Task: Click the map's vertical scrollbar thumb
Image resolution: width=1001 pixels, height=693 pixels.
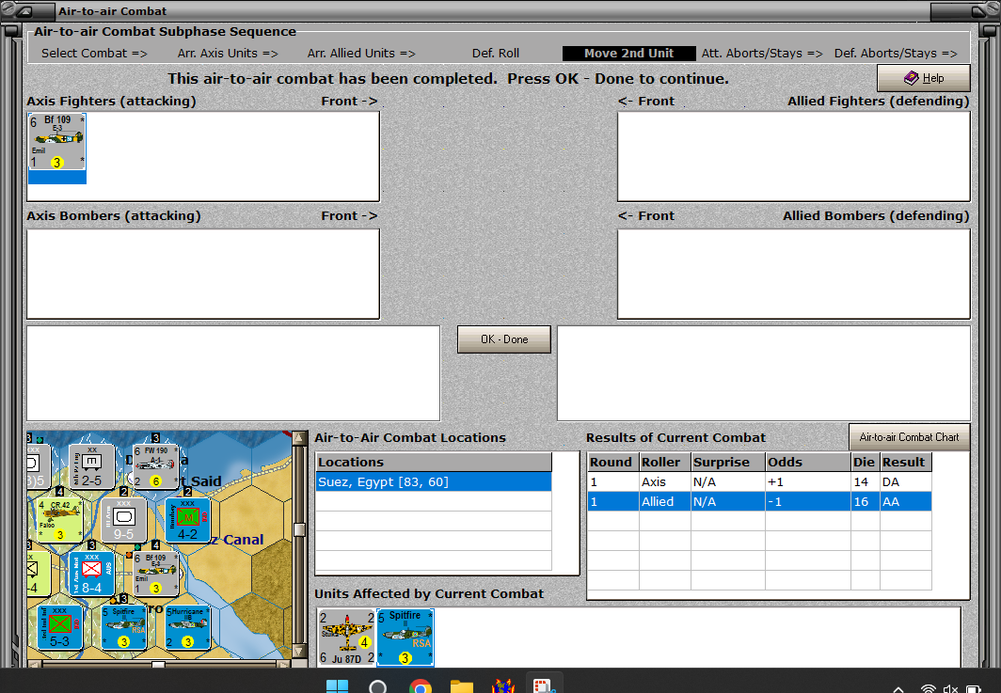Action: point(298,529)
